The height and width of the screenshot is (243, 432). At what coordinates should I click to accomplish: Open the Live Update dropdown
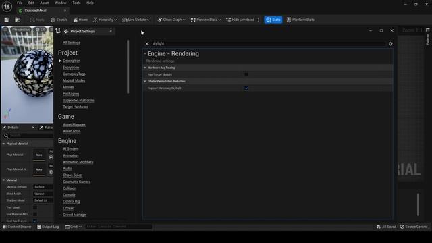136,20
